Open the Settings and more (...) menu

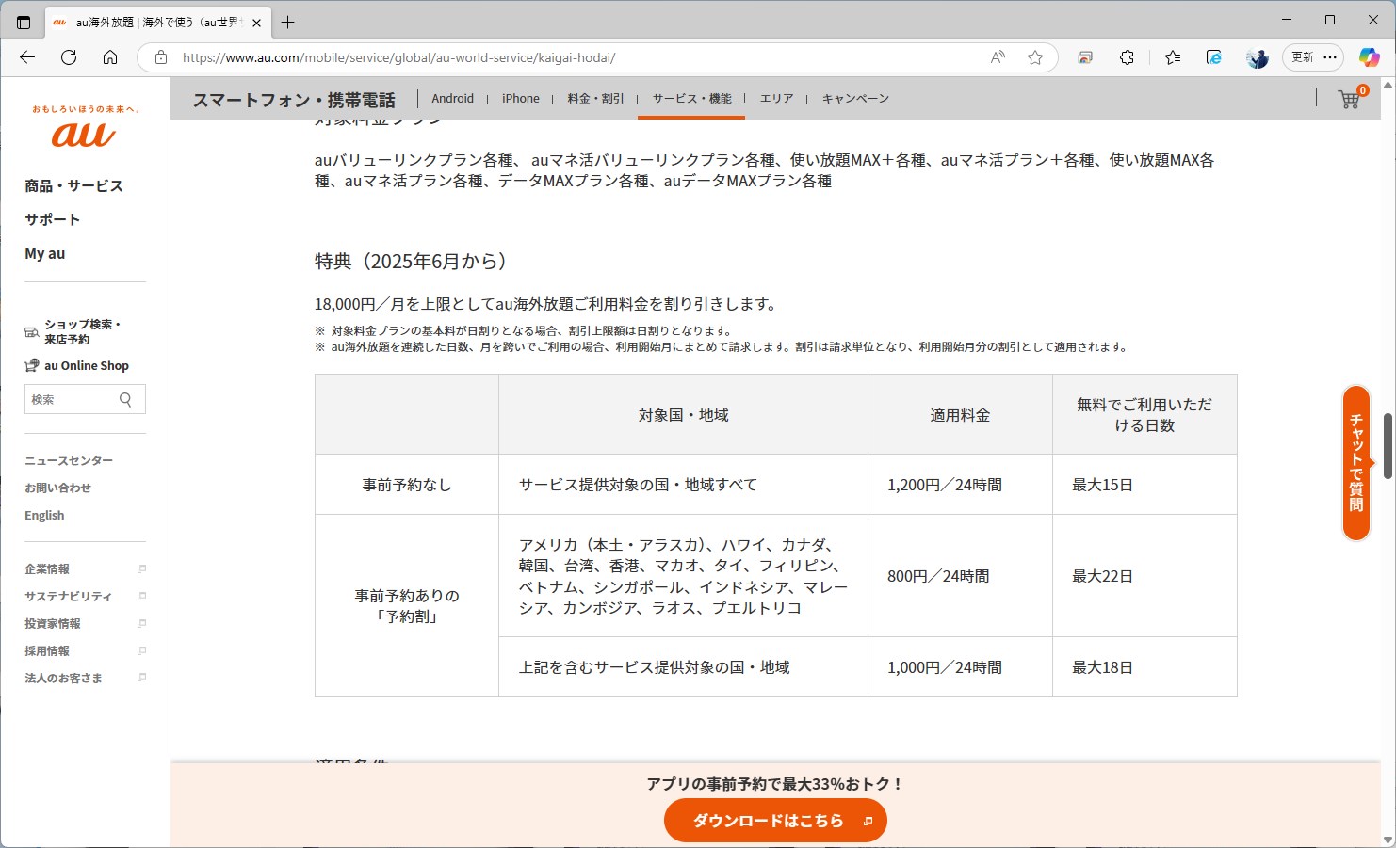pos(1332,57)
